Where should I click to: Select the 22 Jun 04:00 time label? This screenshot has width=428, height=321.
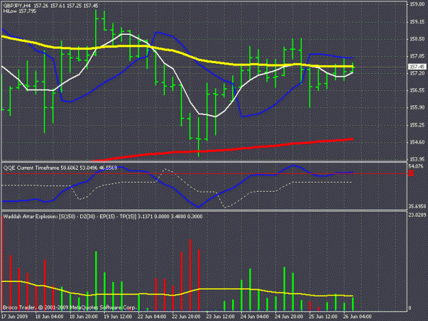(x=152, y=316)
